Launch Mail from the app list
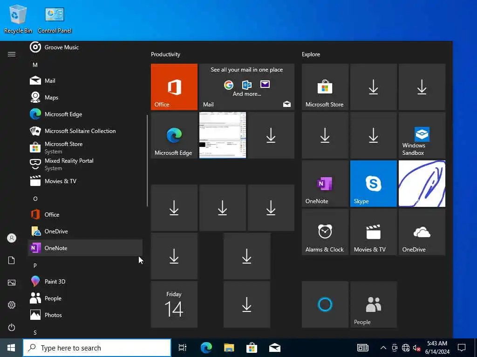This screenshot has height=357, width=477. click(x=85, y=81)
